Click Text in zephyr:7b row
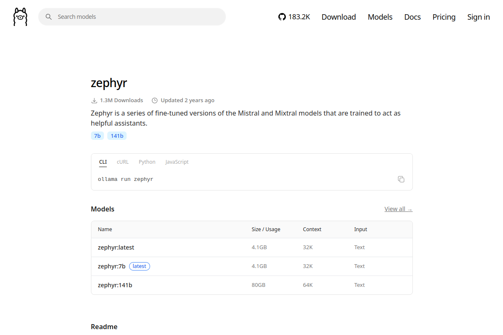The image size is (503, 335). point(360,266)
